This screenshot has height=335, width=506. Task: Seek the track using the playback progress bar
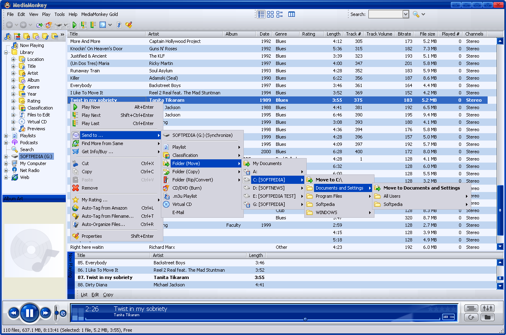[263, 319]
